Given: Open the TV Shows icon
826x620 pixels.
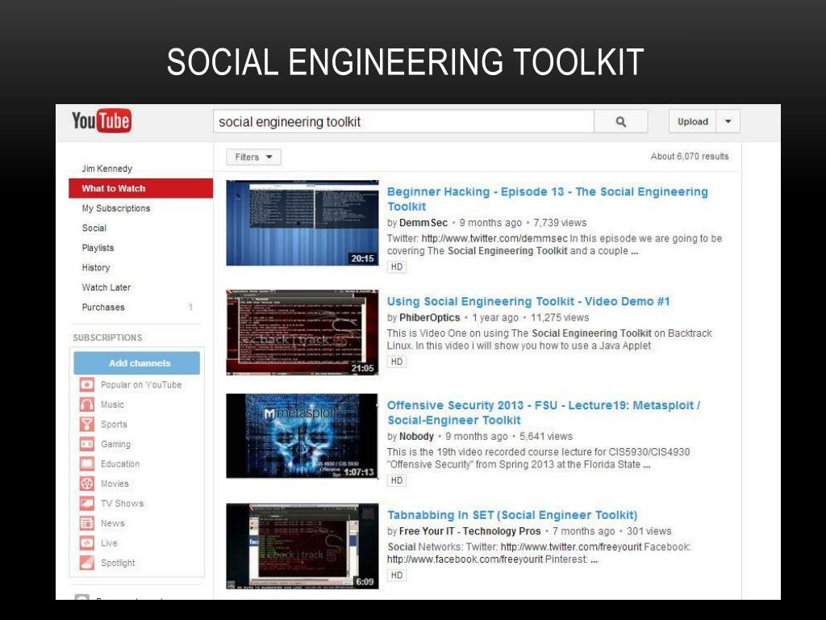Looking at the screenshot, I should (x=87, y=503).
